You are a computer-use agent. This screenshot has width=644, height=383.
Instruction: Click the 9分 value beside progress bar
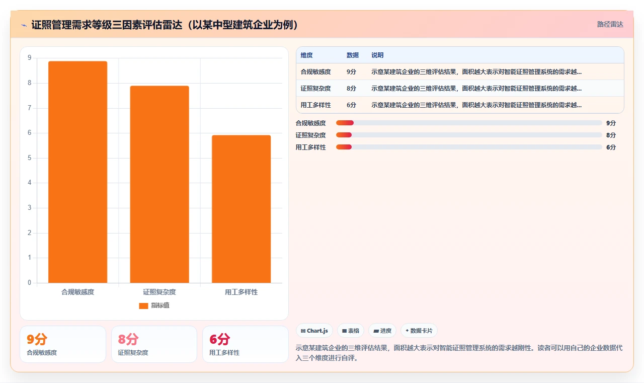click(611, 123)
